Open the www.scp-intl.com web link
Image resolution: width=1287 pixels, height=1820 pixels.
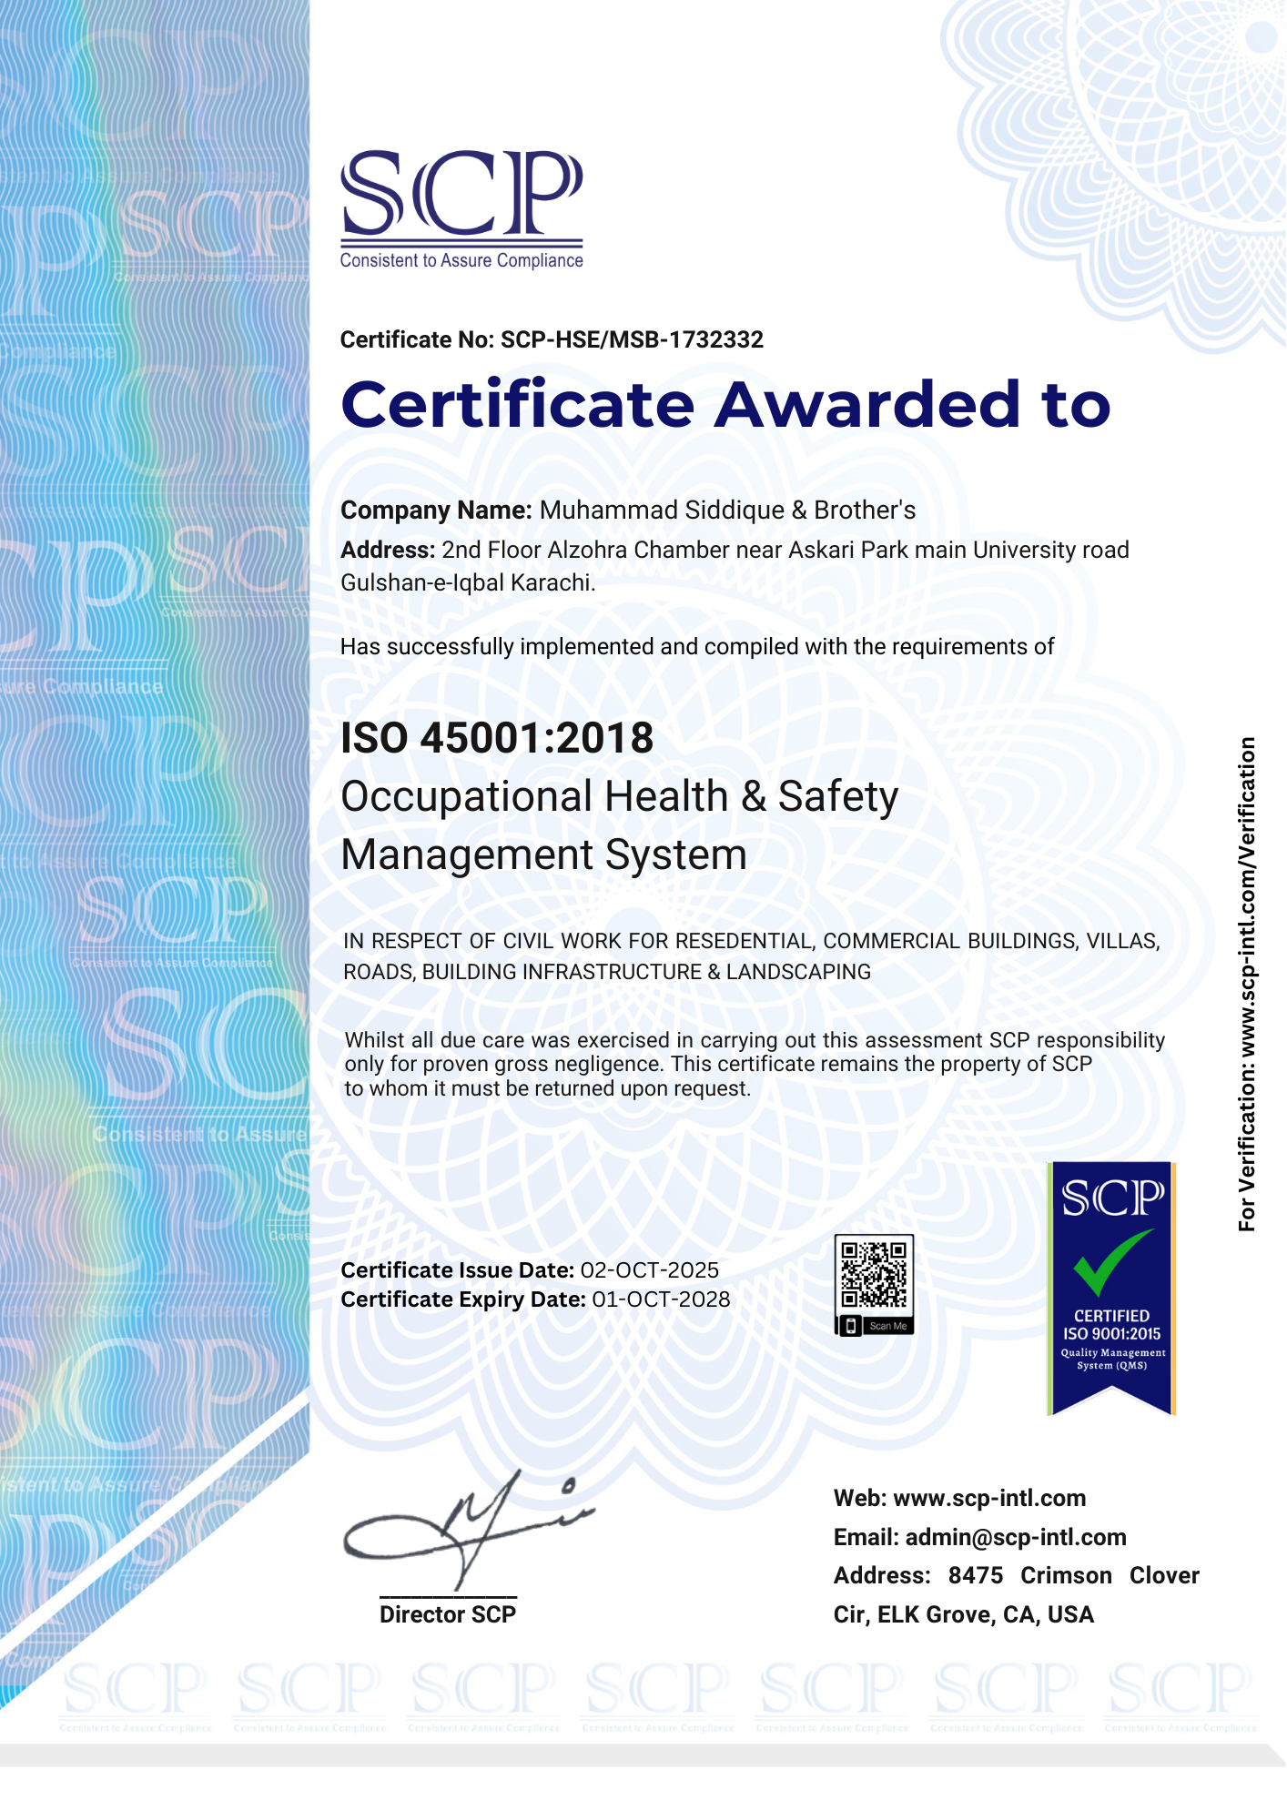989,1498
